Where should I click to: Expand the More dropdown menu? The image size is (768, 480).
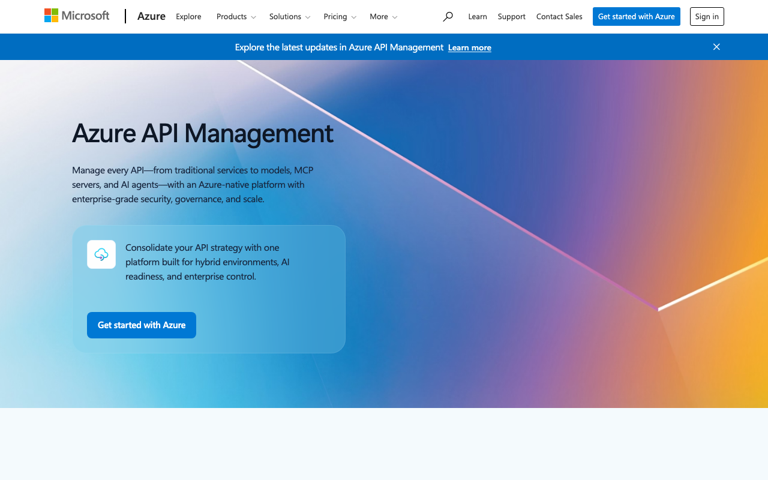[x=383, y=17]
